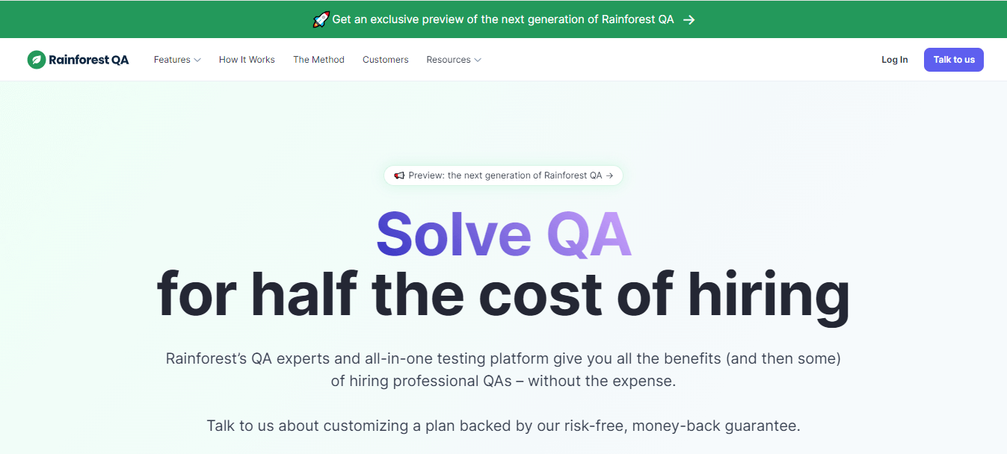
Task: Click the Rainforest QA wordmark
Action: 89,59
